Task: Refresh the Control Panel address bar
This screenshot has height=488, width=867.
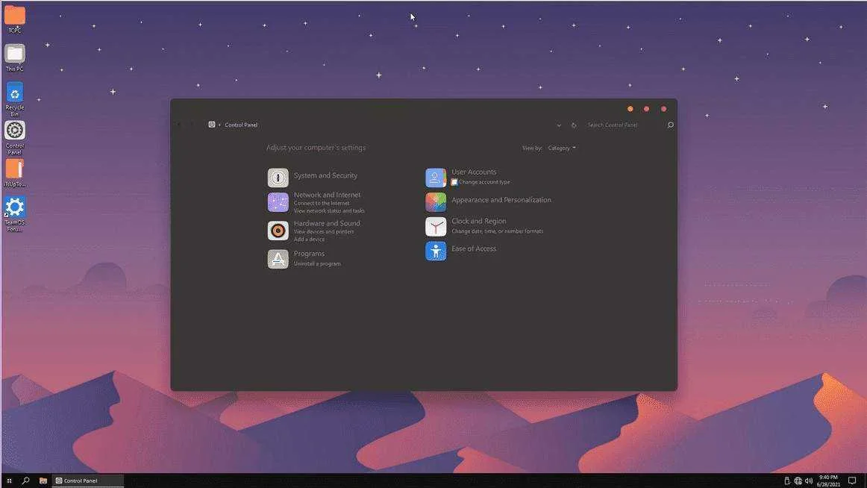Action: [x=574, y=125]
